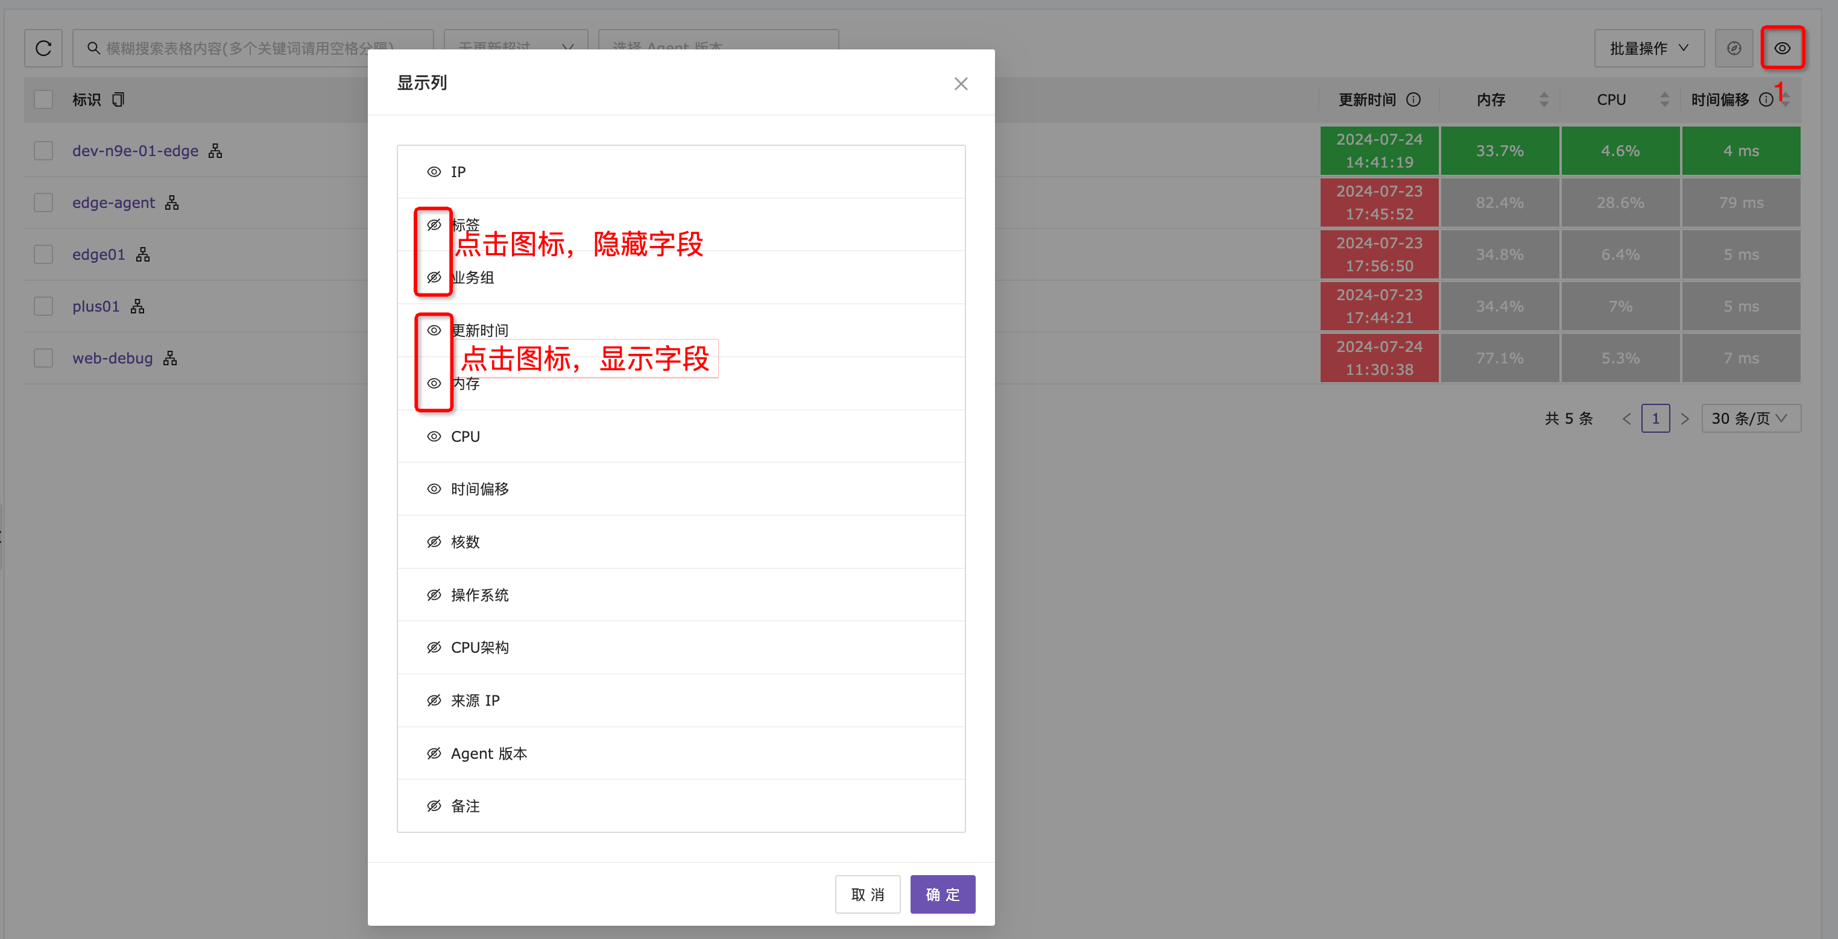This screenshot has height=939, width=1838.
Task: Show the 标签 column via eye icon
Action: pyautogui.click(x=434, y=225)
